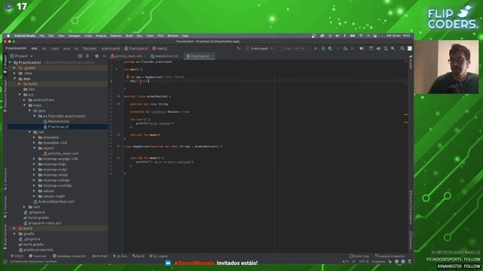Click the Wi-Fi icon in macOS menu bar
483x271 pixels.
pyautogui.click(x=361, y=36)
